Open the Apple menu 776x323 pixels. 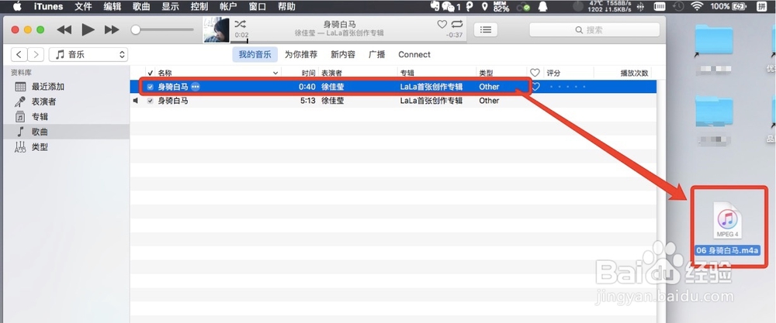(17, 6)
